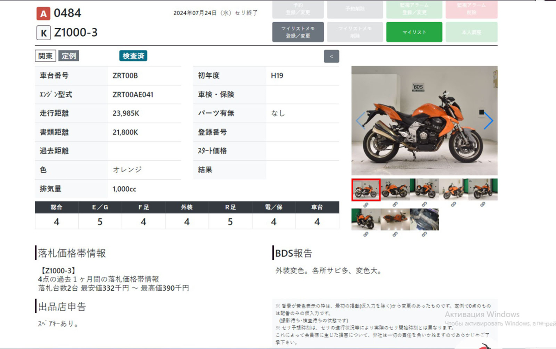Screen dimensions: 556x349
Task: Click link icon beneath the fourth top-row thumbnail
Action: (453, 205)
